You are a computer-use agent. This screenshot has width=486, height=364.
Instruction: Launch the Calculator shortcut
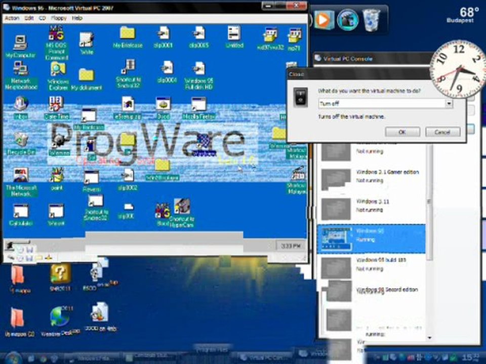coord(21,215)
